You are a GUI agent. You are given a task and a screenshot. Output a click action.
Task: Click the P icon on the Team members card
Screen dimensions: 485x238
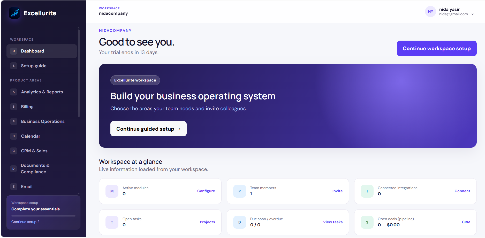(x=240, y=191)
